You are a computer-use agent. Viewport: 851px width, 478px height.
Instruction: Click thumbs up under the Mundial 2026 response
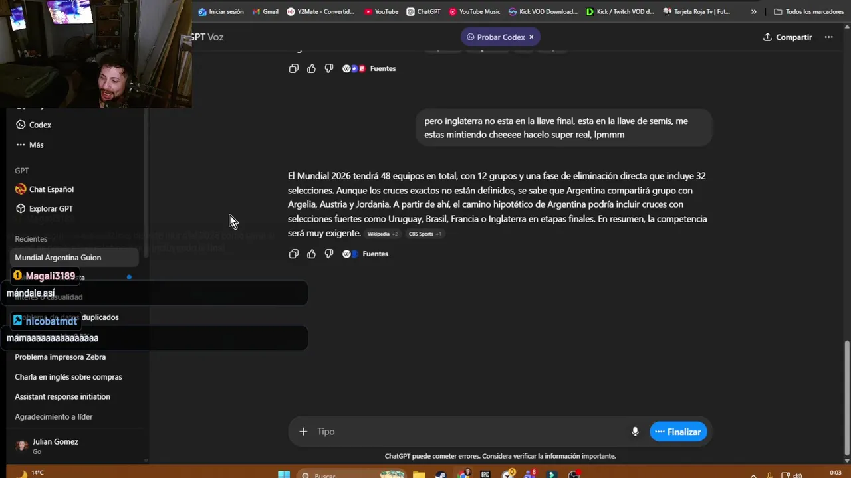(311, 254)
